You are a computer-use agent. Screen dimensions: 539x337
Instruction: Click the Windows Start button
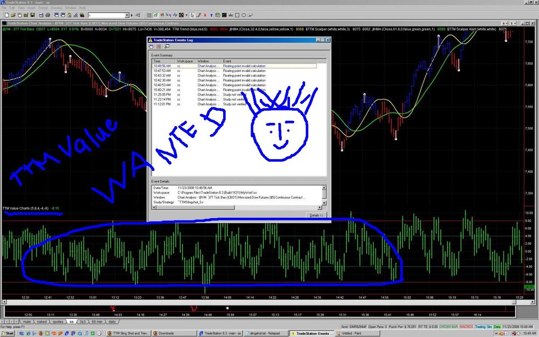[8, 333]
